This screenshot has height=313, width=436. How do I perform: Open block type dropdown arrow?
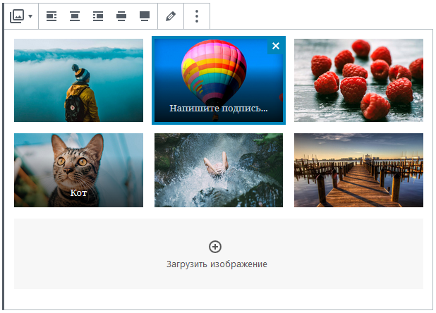[30, 16]
